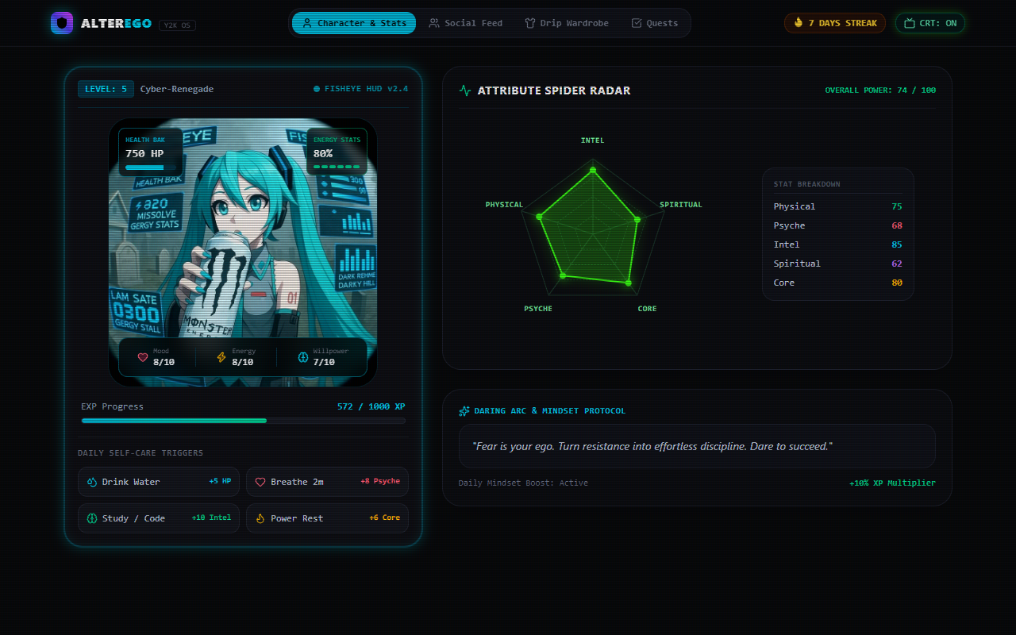
Task: Click the 7 Days Streak badge text
Action: pyautogui.click(x=843, y=23)
